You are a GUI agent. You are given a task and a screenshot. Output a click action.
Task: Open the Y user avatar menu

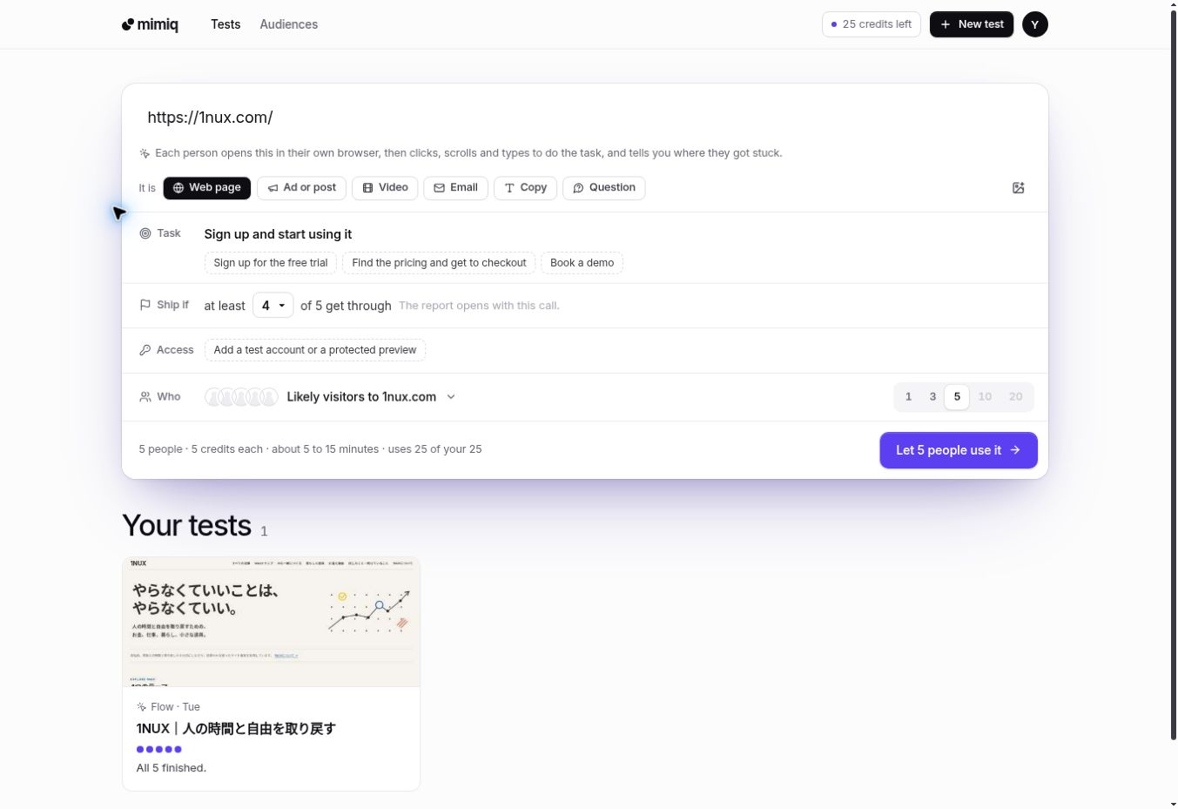point(1034,24)
